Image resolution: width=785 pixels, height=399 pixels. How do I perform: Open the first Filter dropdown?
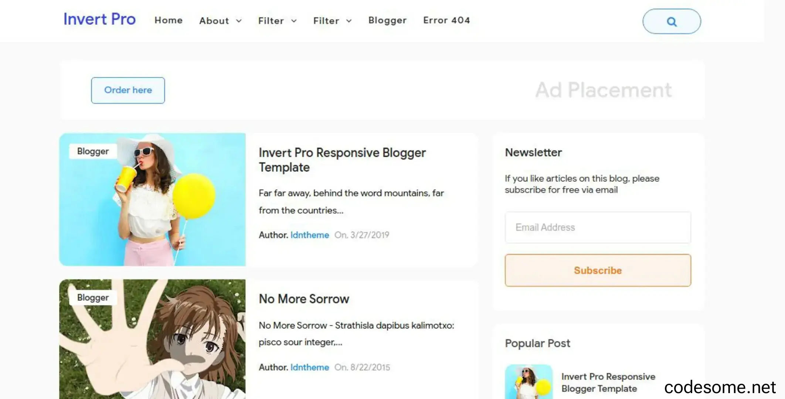point(277,21)
